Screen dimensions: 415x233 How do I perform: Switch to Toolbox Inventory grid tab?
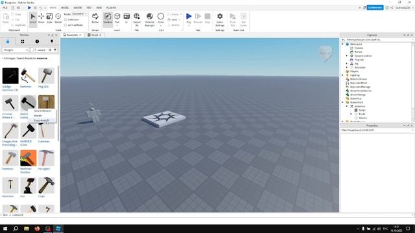pos(23,41)
